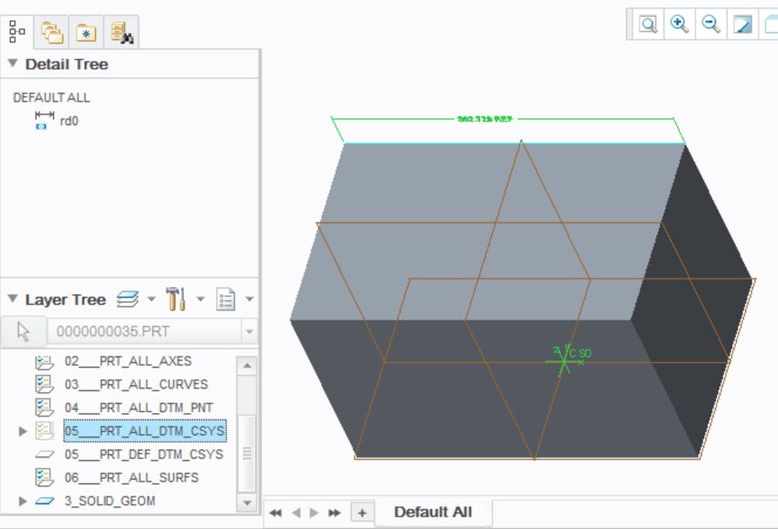The image size is (778, 529).
Task: Open the Layer Tree settings hammer icon
Action: click(175, 300)
